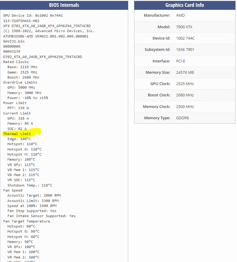
Task: Click Shutdown Temp.: 118°C
Action: 30,185
